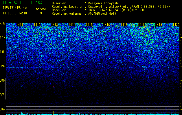Click time label 1418 on the spectrogram
This screenshot has height=115, width=182.
click(141, 25)
